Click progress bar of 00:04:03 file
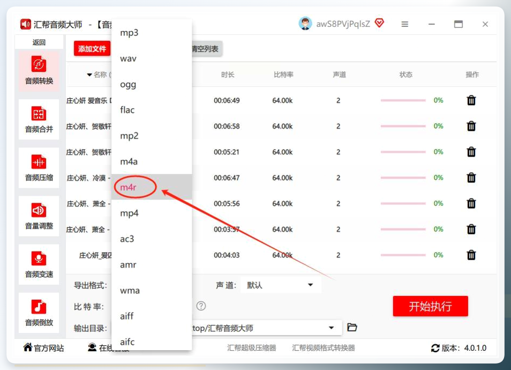The width and height of the screenshot is (511, 370). coord(403,255)
